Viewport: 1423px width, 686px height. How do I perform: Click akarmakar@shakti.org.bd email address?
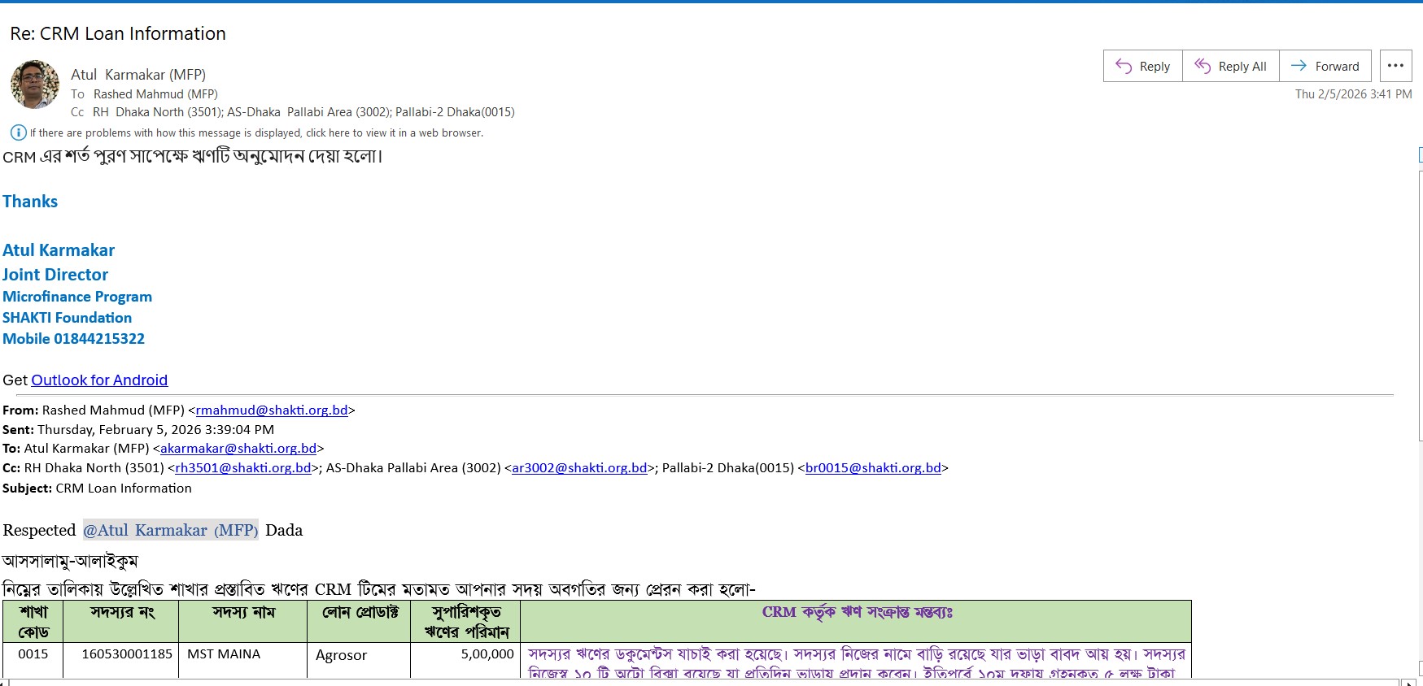pos(238,449)
